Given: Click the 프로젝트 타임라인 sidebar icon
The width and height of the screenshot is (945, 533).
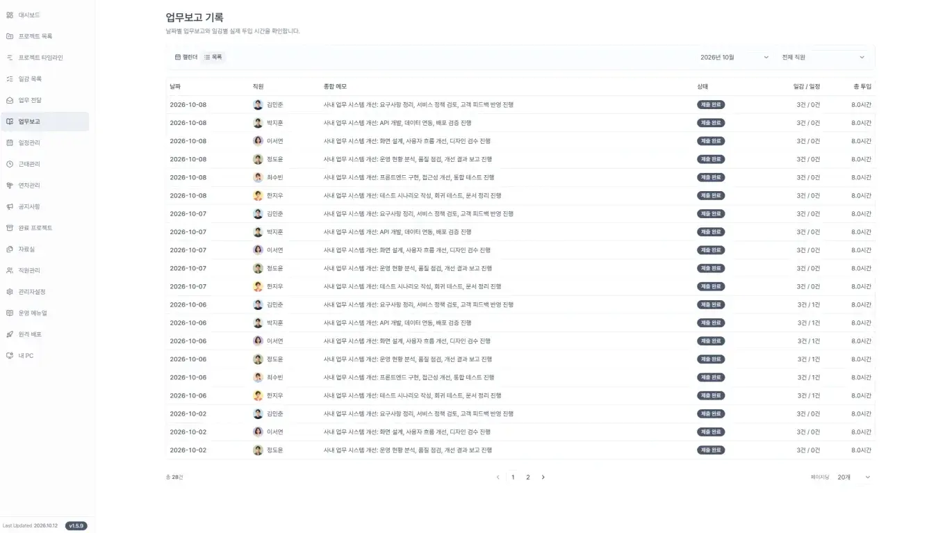Looking at the screenshot, I should [x=10, y=58].
